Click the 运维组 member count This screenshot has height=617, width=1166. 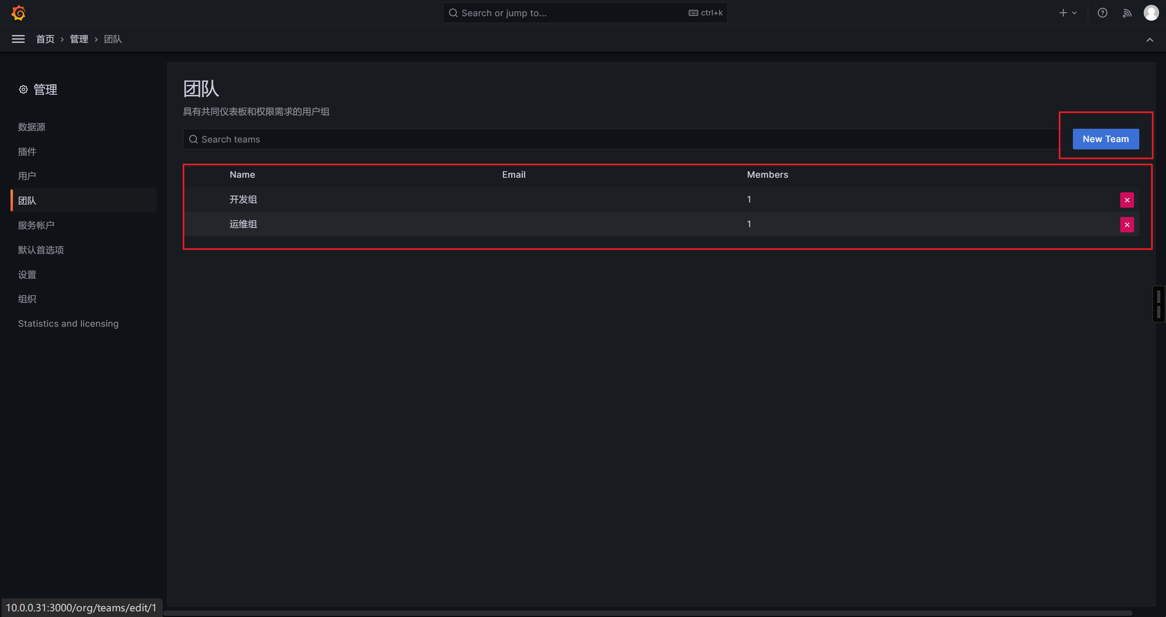pos(749,223)
